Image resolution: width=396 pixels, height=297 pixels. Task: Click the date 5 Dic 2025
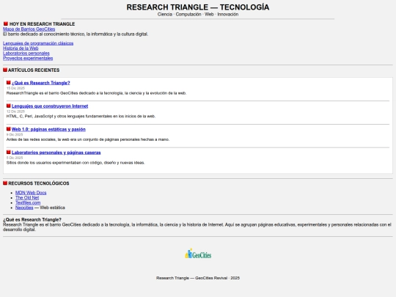(15, 158)
